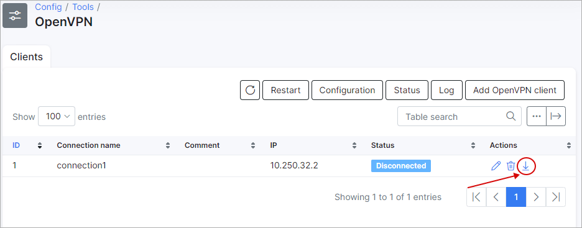Image resolution: width=582 pixels, height=228 pixels.
Task: Go to first page of entries
Action: (476, 197)
